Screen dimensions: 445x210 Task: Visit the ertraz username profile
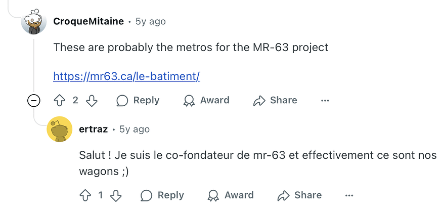94,129
